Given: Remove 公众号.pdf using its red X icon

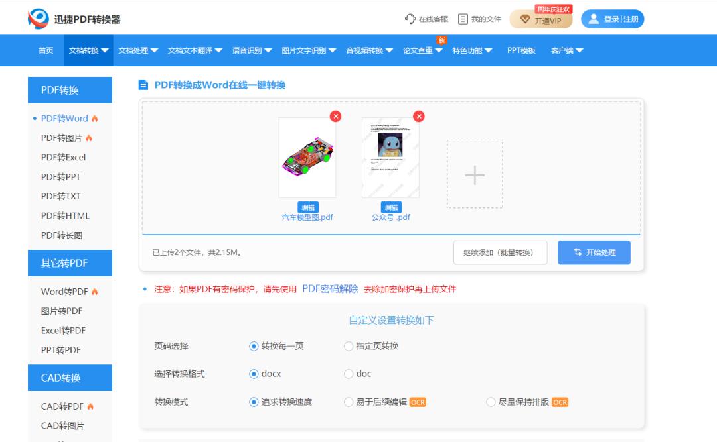Looking at the screenshot, I should [x=419, y=115].
